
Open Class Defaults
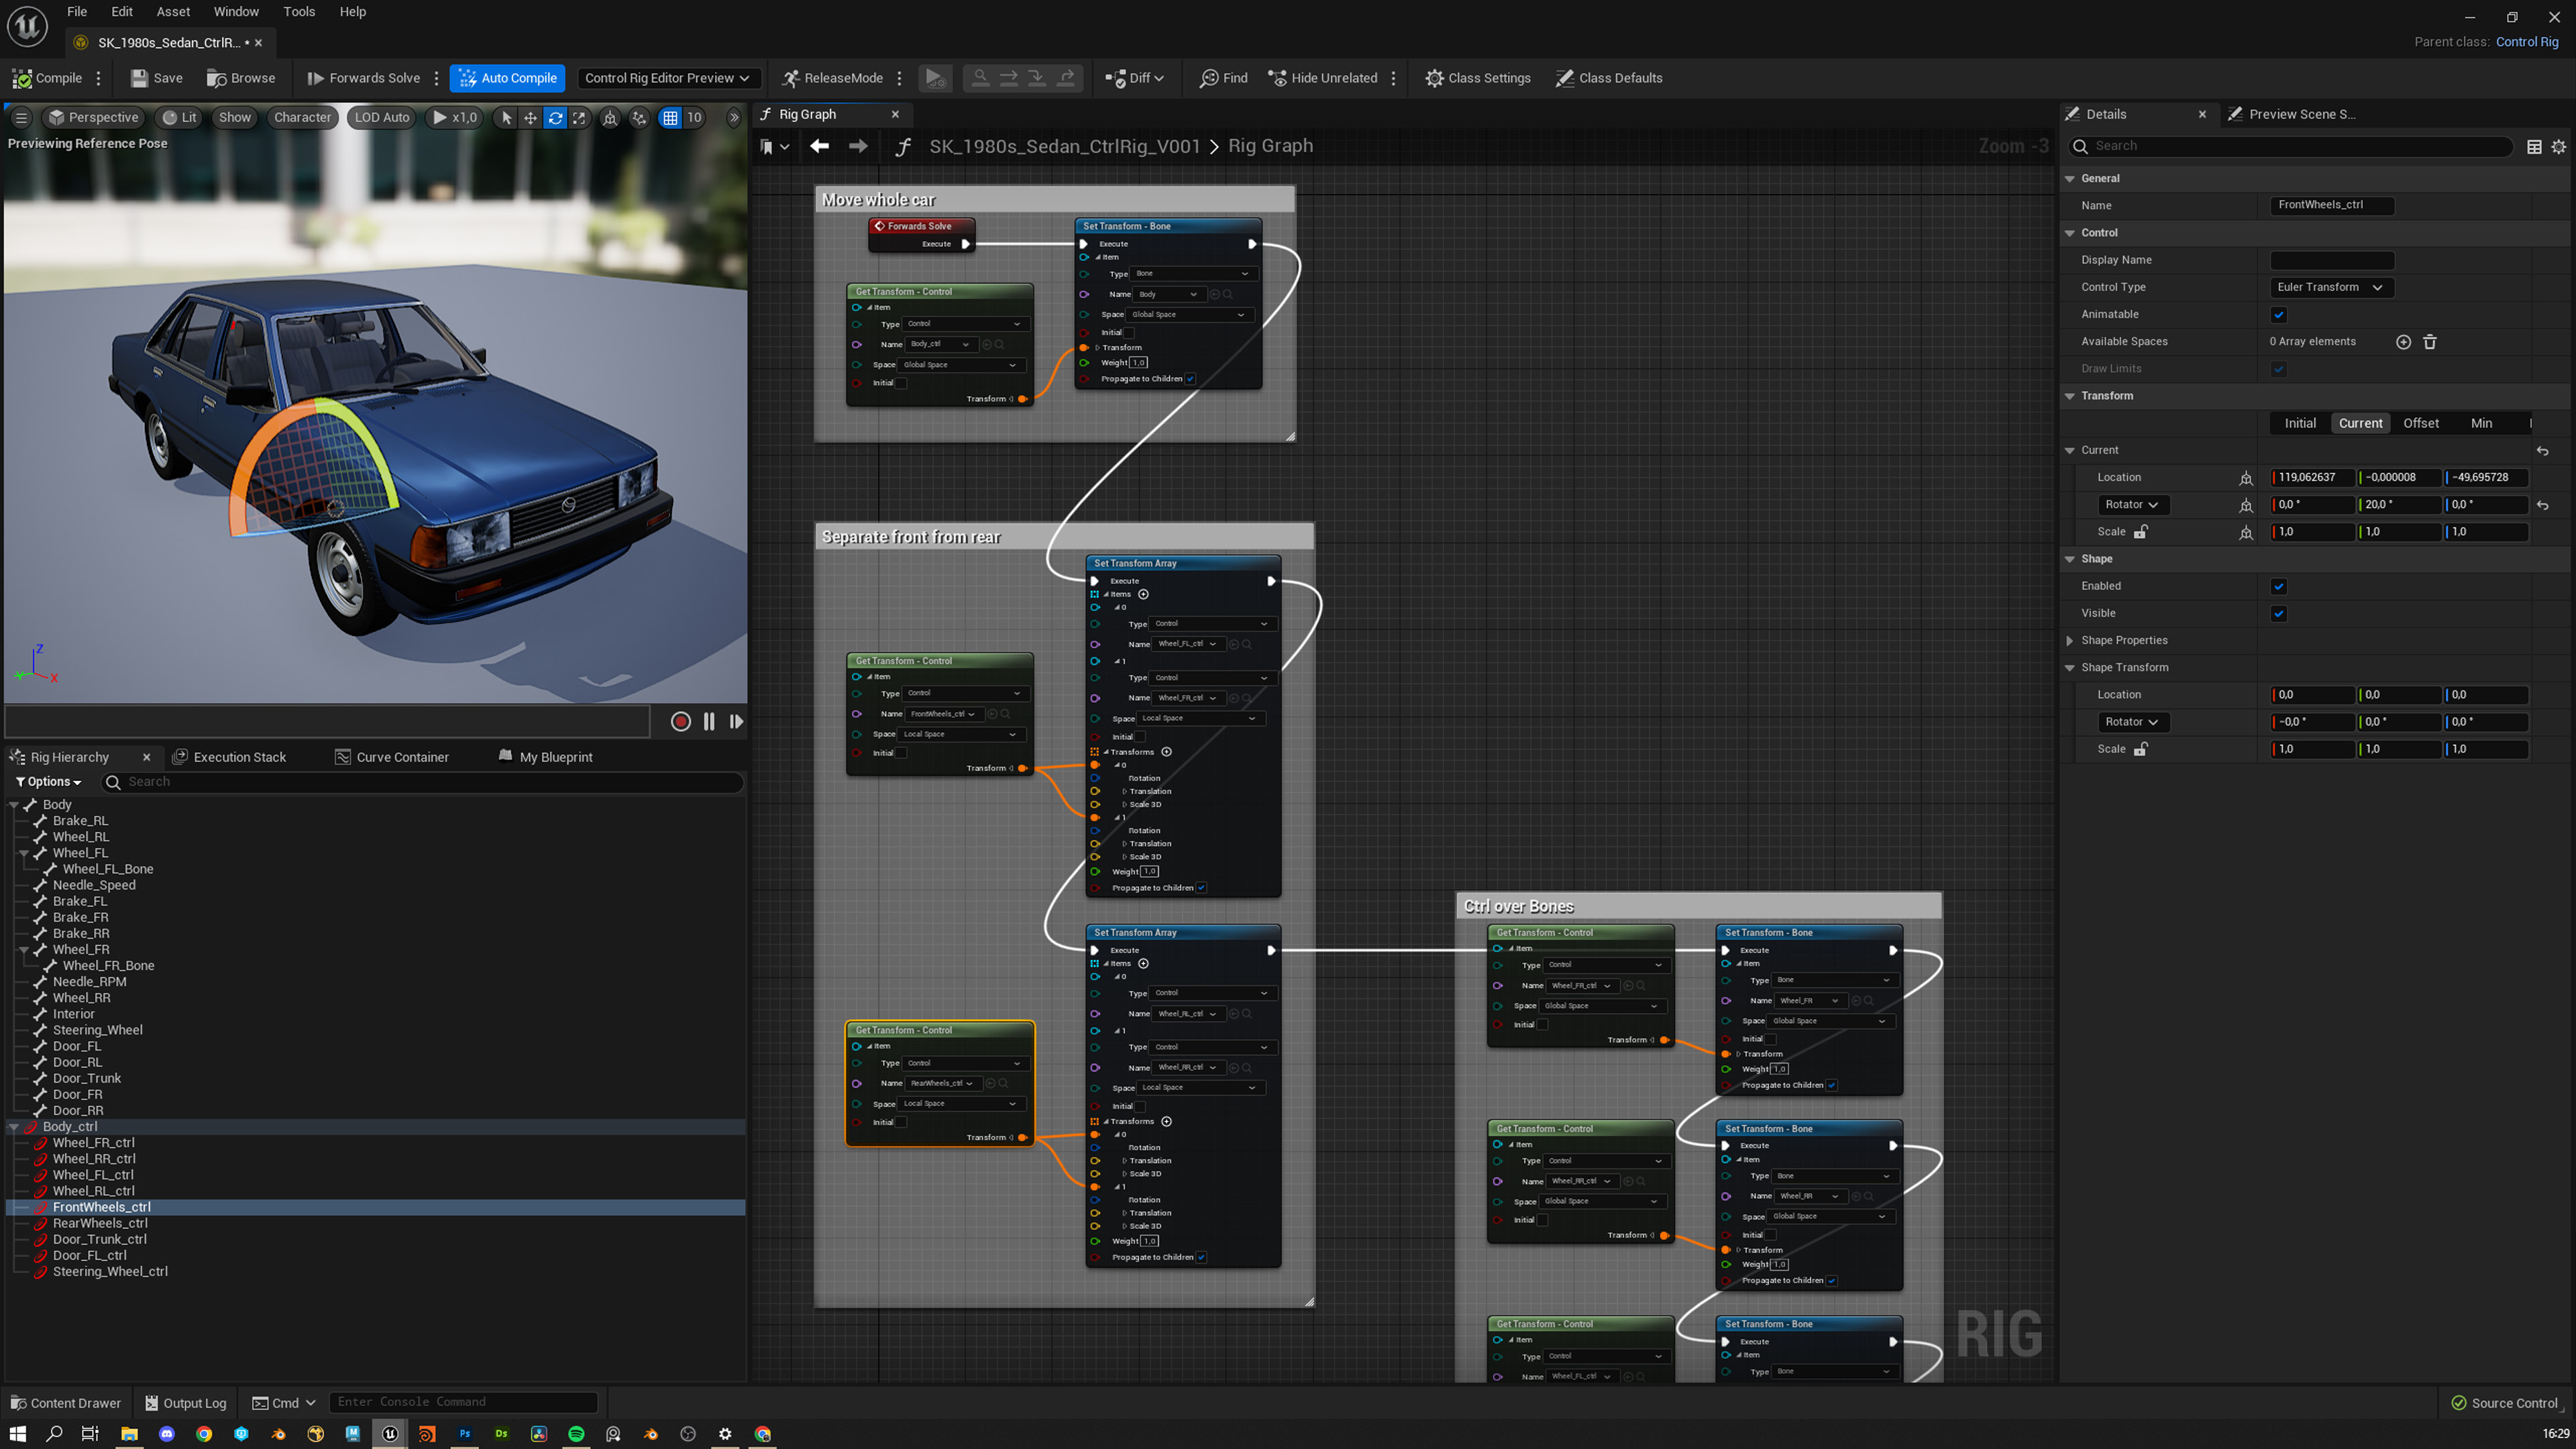[1608, 78]
